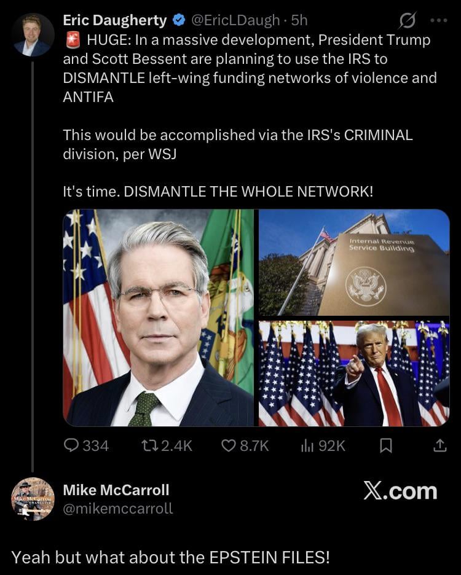This screenshot has width=461, height=575.
Task: Open the three-dot more options menu
Action: point(439,20)
